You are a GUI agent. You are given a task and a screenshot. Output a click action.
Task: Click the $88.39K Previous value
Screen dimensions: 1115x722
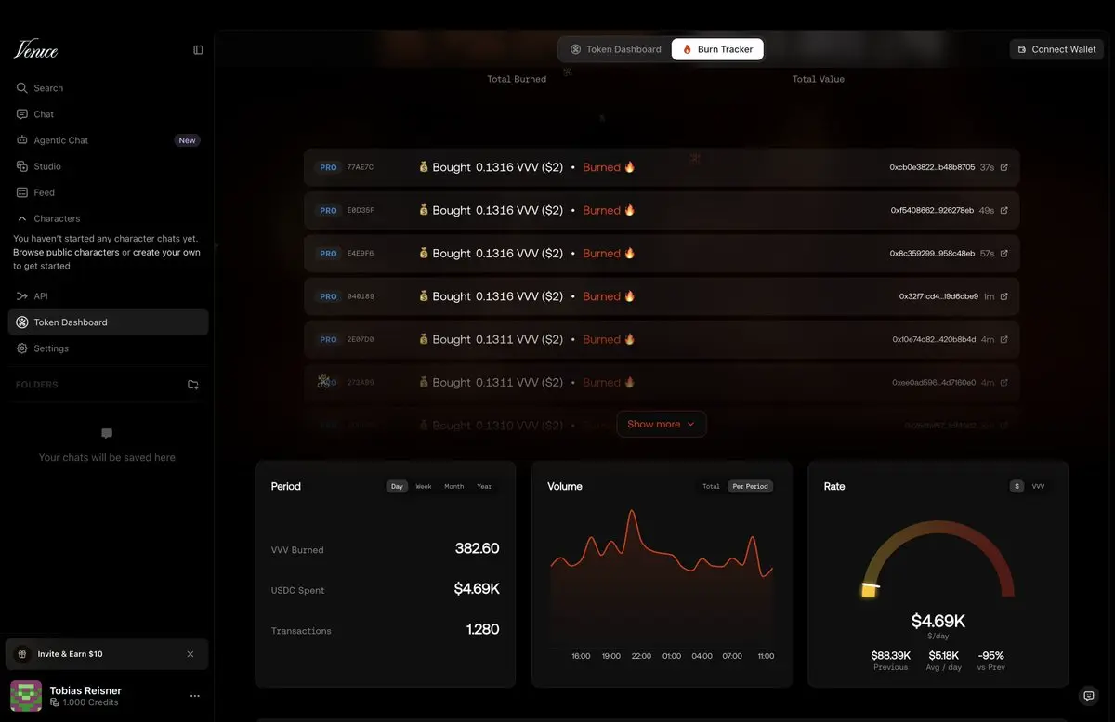pos(890,656)
